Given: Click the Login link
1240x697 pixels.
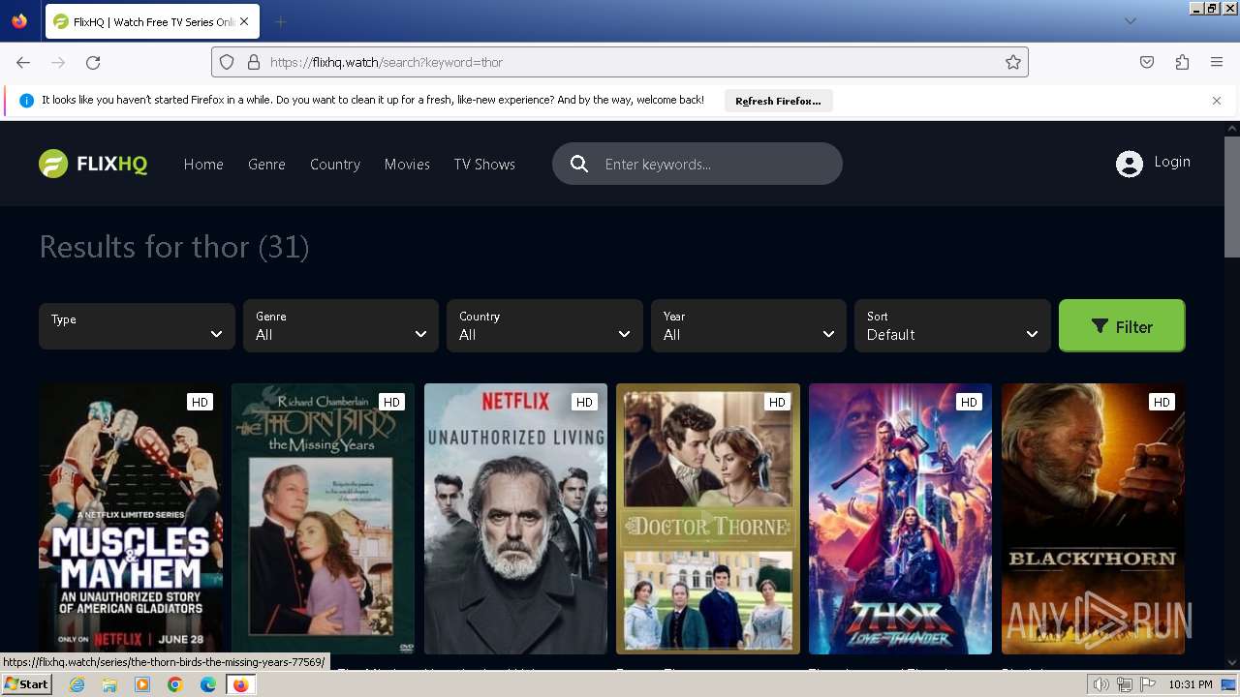Looking at the screenshot, I should pyautogui.click(x=1172, y=162).
